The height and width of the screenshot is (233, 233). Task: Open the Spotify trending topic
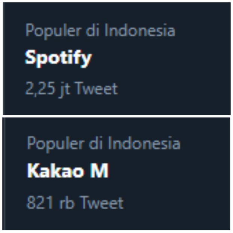click(x=58, y=58)
